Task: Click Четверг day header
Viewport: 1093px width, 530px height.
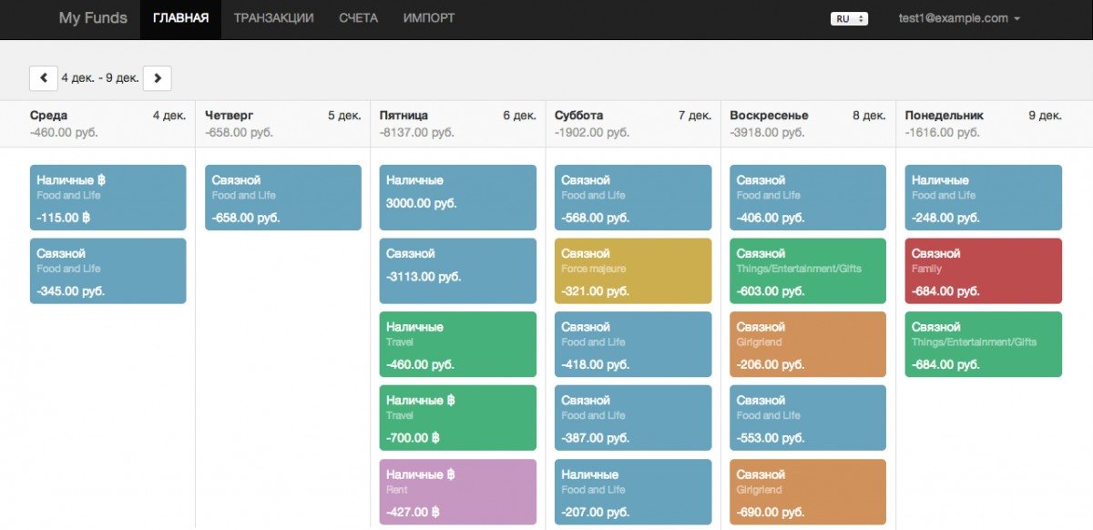Action: pyautogui.click(x=230, y=116)
